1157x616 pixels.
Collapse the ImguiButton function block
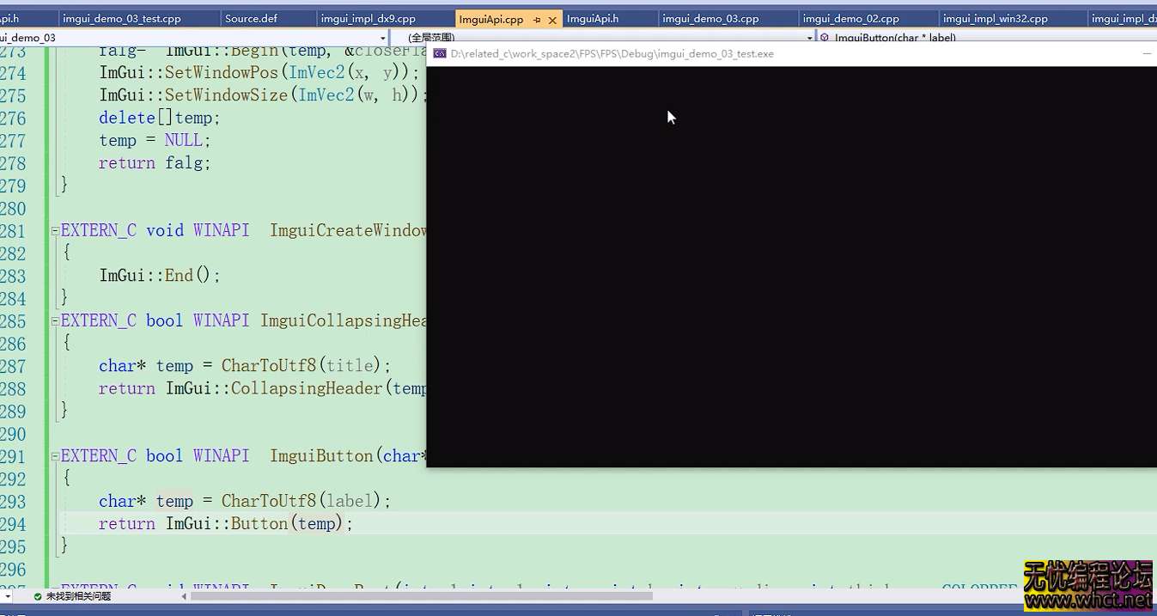tap(54, 455)
